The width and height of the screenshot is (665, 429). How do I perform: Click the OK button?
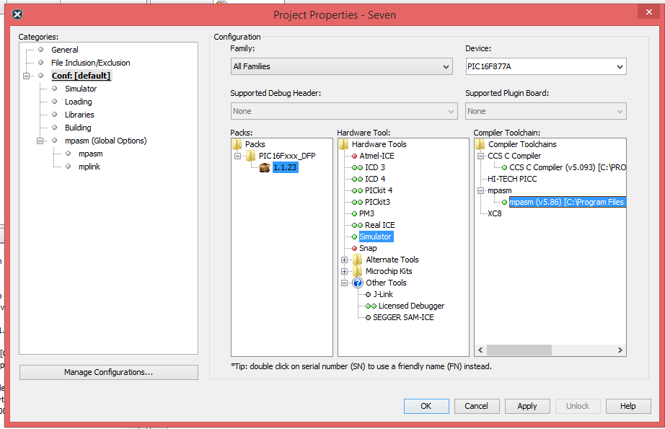point(426,406)
